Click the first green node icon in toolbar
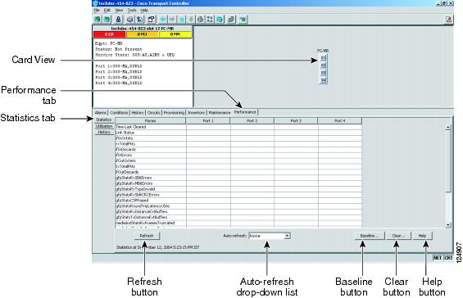The width and height of the screenshot is (463, 298). (x=98, y=20)
